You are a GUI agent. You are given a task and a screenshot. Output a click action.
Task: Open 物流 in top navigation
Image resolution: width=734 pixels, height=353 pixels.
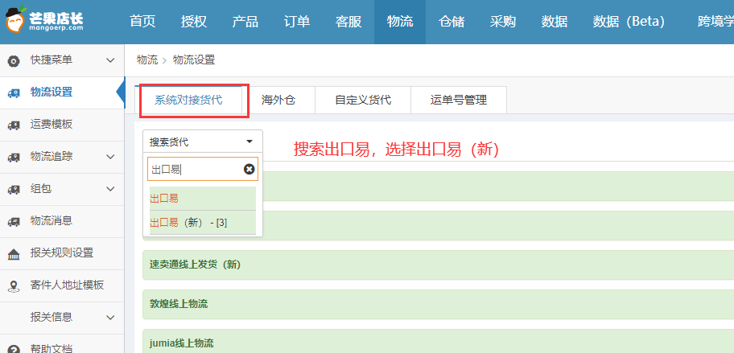pyautogui.click(x=400, y=22)
